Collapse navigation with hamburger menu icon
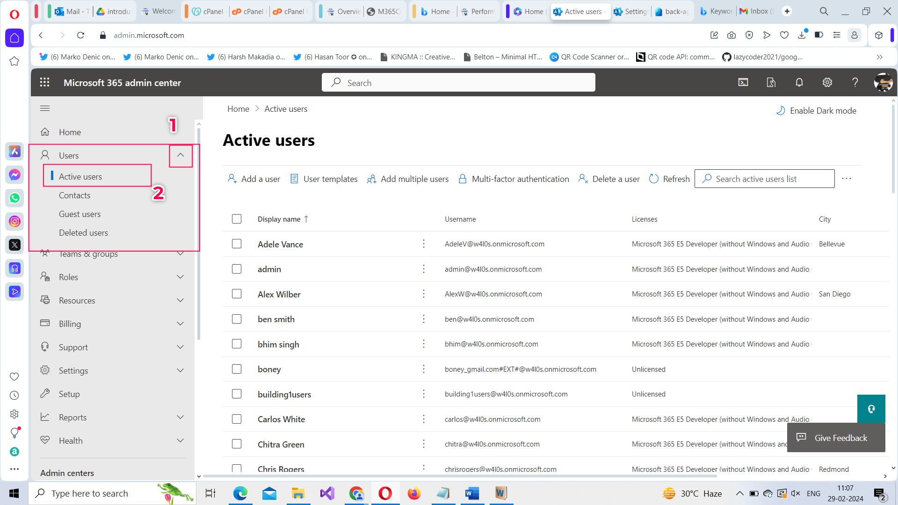Image resolution: width=898 pixels, height=505 pixels. 45,108
